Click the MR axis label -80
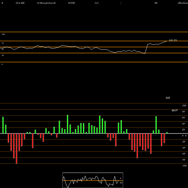 pyautogui.click(x=183, y=160)
